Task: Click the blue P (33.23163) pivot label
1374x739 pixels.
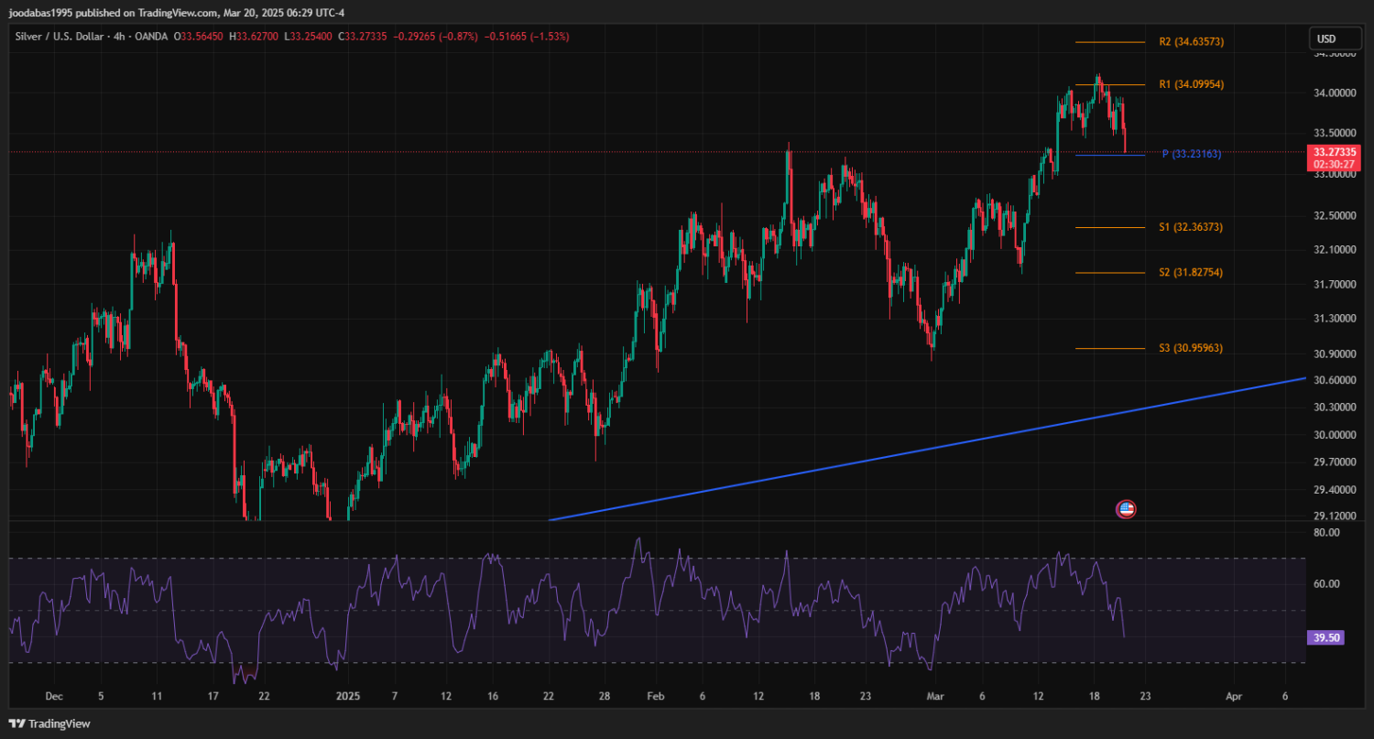Action: click(1191, 154)
